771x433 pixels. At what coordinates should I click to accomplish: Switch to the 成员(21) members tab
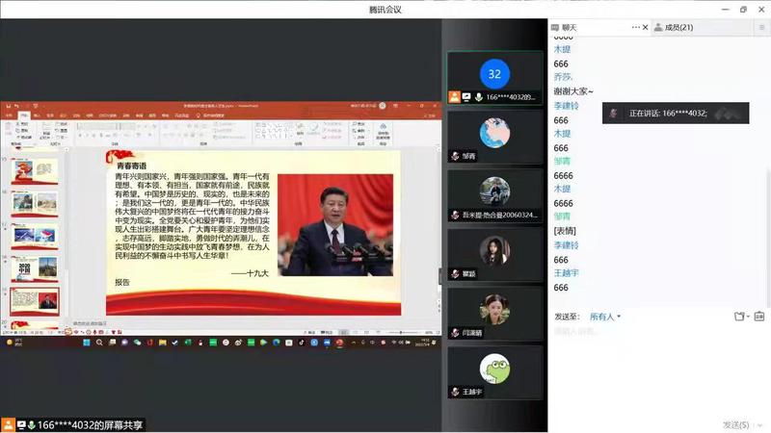tap(673, 28)
